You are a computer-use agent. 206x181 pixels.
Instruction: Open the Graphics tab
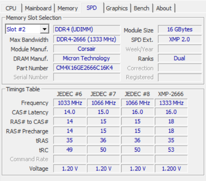click(117, 8)
